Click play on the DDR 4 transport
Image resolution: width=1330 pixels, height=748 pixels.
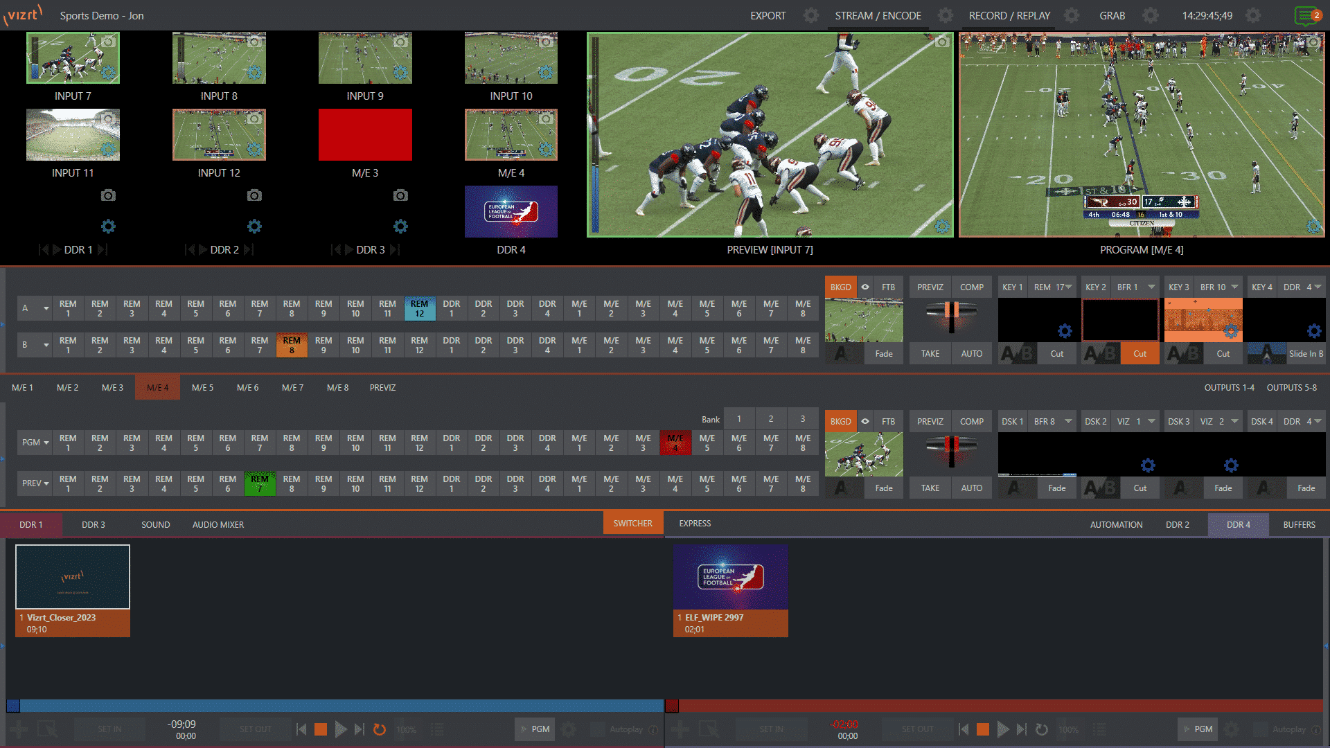coord(1002,729)
